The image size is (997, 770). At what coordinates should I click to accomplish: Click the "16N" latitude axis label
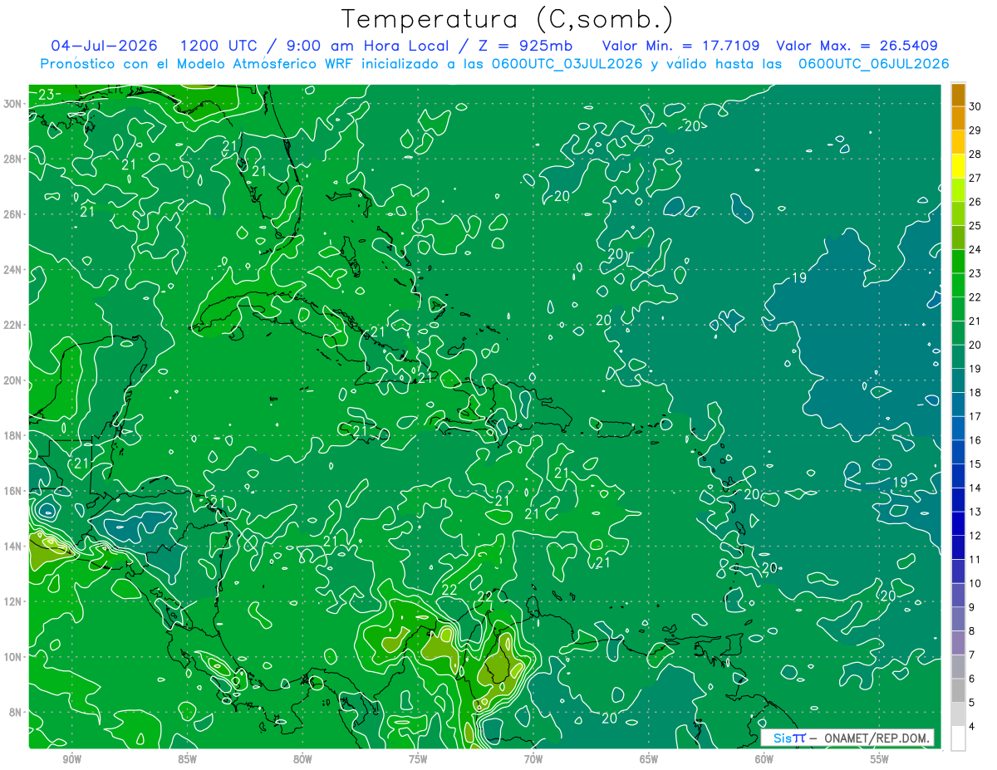[x=14, y=491]
